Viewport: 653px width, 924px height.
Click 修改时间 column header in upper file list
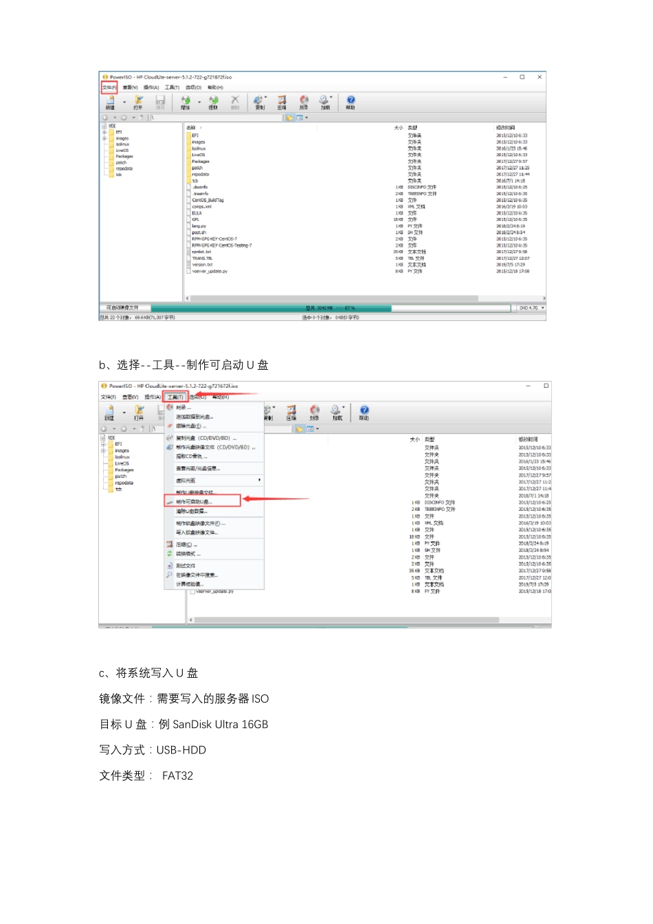505,128
